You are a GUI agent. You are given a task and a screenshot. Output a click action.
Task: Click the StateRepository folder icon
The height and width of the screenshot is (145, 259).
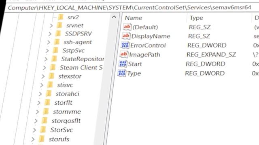coord(54,59)
